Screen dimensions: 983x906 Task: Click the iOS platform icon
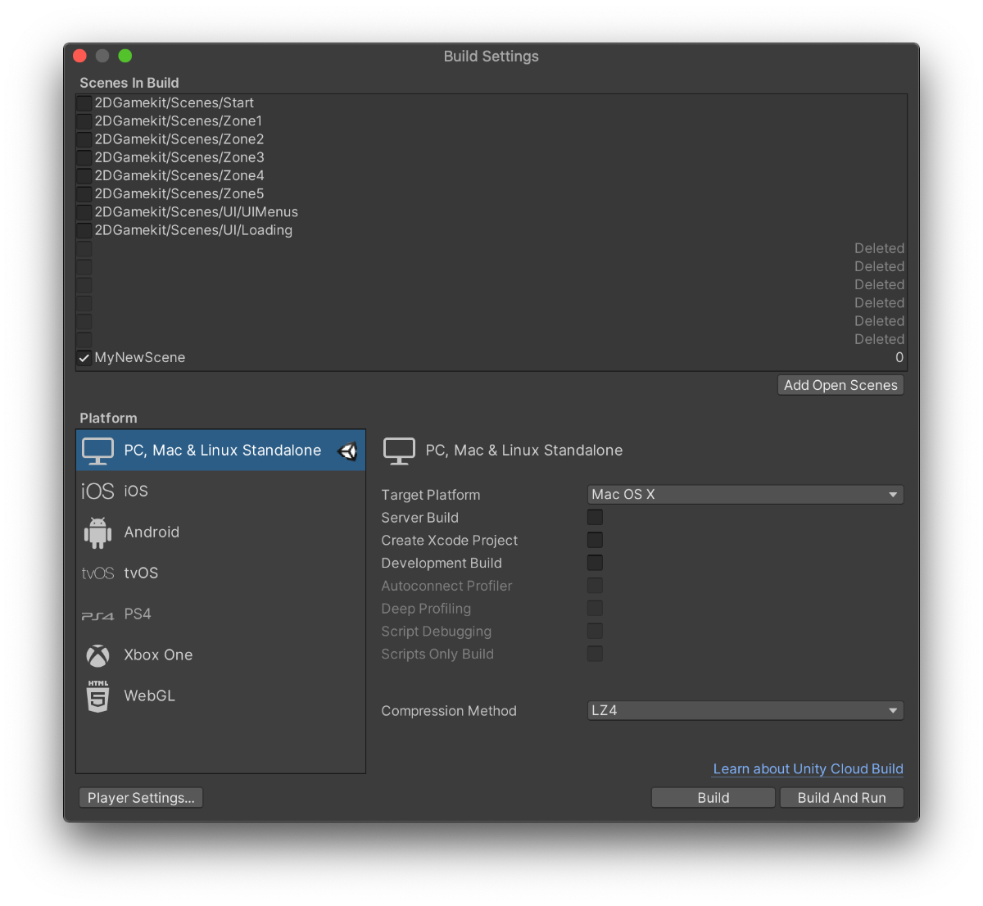coord(97,491)
